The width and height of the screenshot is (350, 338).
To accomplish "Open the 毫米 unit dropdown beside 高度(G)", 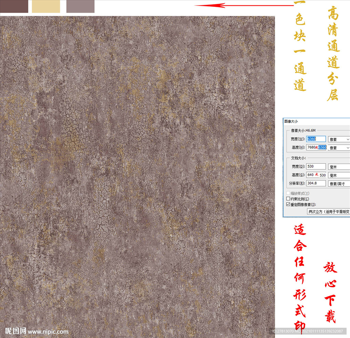I will (x=339, y=175).
